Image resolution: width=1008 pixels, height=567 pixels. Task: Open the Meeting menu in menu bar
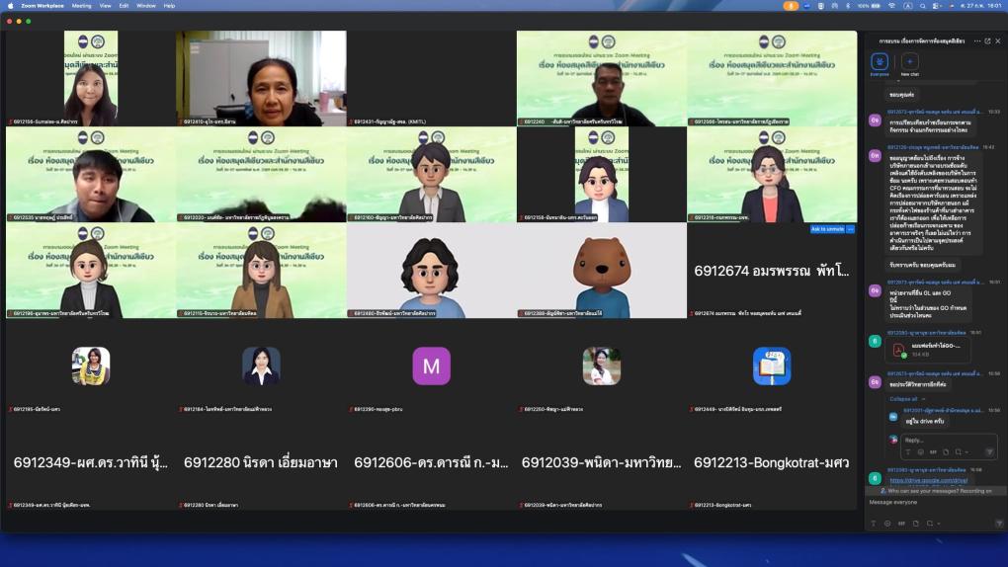point(81,5)
